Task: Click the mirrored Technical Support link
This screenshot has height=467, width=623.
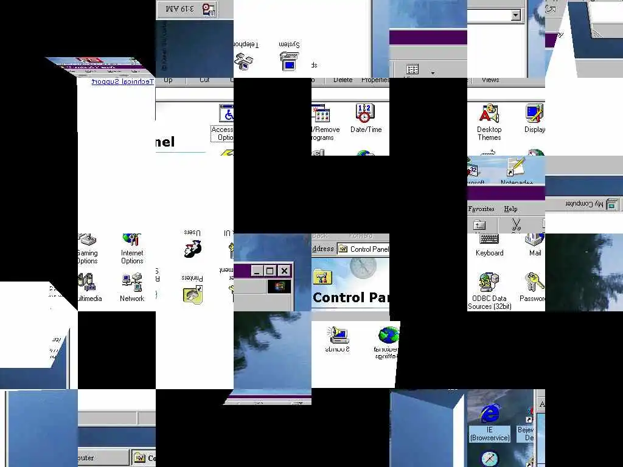Action: [123, 82]
